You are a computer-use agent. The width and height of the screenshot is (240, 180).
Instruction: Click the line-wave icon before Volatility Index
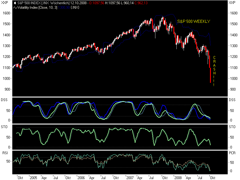tap(15, 8)
